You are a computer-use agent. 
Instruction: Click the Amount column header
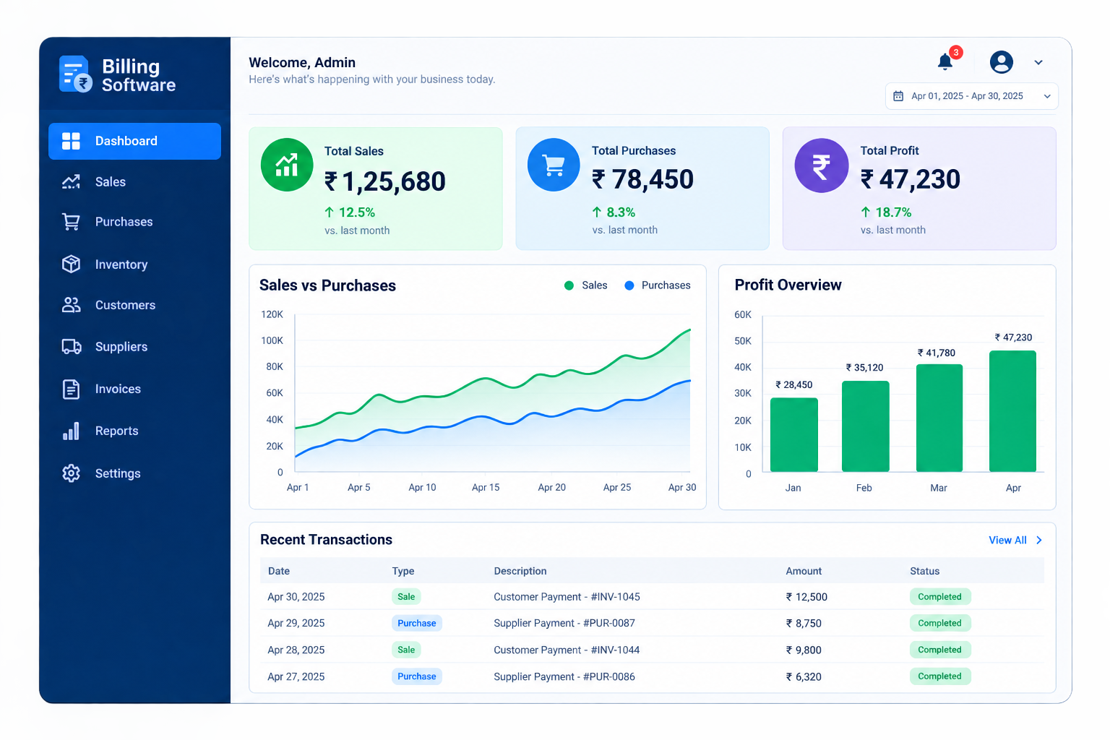click(x=804, y=571)
